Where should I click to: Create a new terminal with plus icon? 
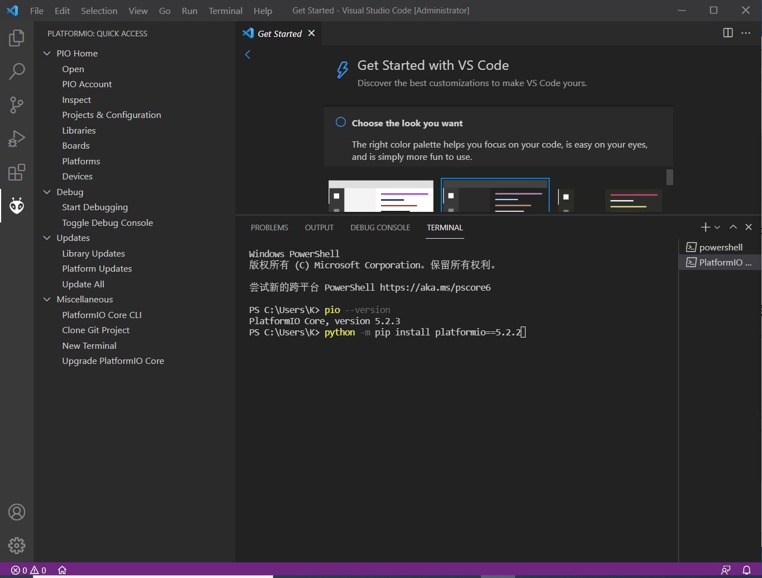pos(705,227)
